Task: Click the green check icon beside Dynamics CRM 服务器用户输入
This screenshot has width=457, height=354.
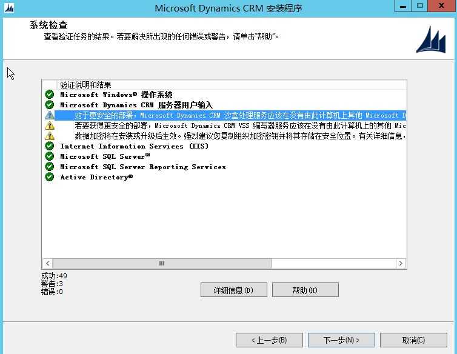Action: click(50, 104)
